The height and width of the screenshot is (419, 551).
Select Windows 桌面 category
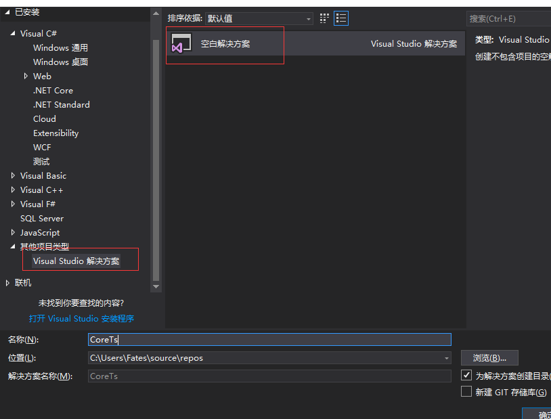tap(60, 62)
